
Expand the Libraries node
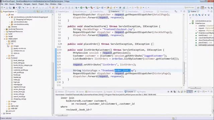pos(7,27)
